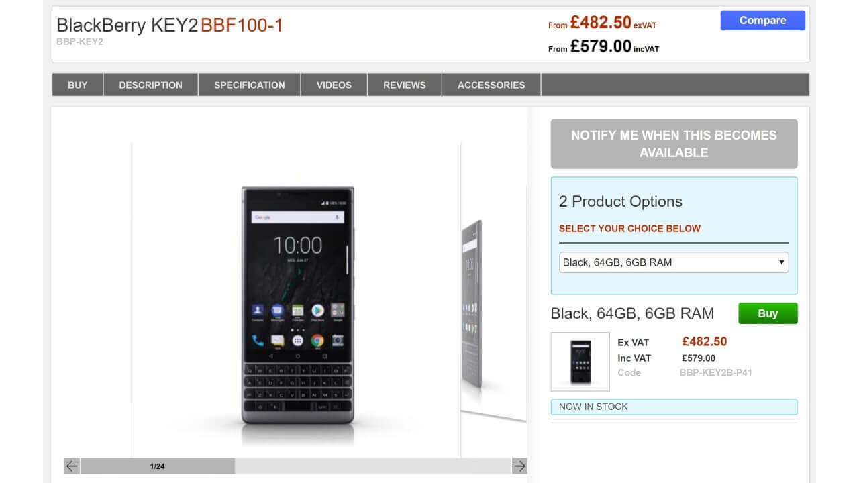This screenshot has height=483, width=859.
Task: Click the dropdown arrow of product options
Action: [x=782, y=262]
